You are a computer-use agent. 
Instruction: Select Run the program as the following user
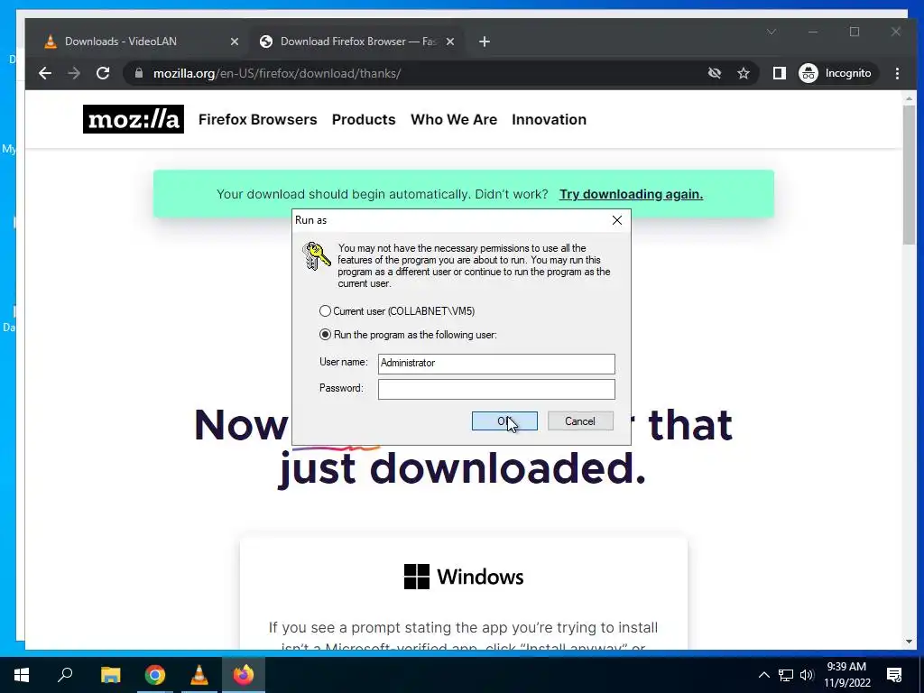pos(408,335)
